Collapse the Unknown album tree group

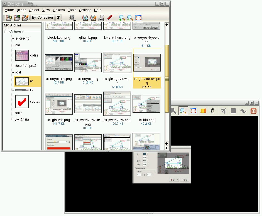coord(6,32)
